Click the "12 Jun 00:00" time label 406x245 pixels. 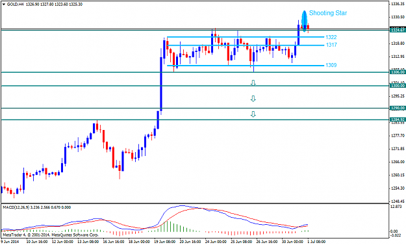point(62,242)
